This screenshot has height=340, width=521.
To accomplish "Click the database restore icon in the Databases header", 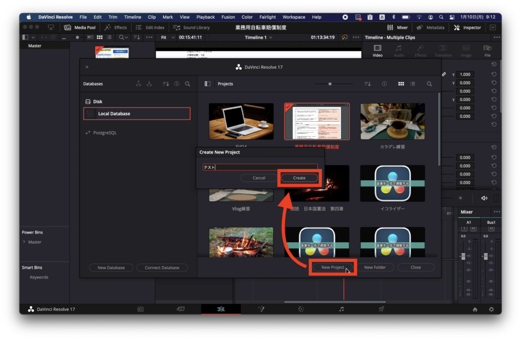I will [149, 84].
